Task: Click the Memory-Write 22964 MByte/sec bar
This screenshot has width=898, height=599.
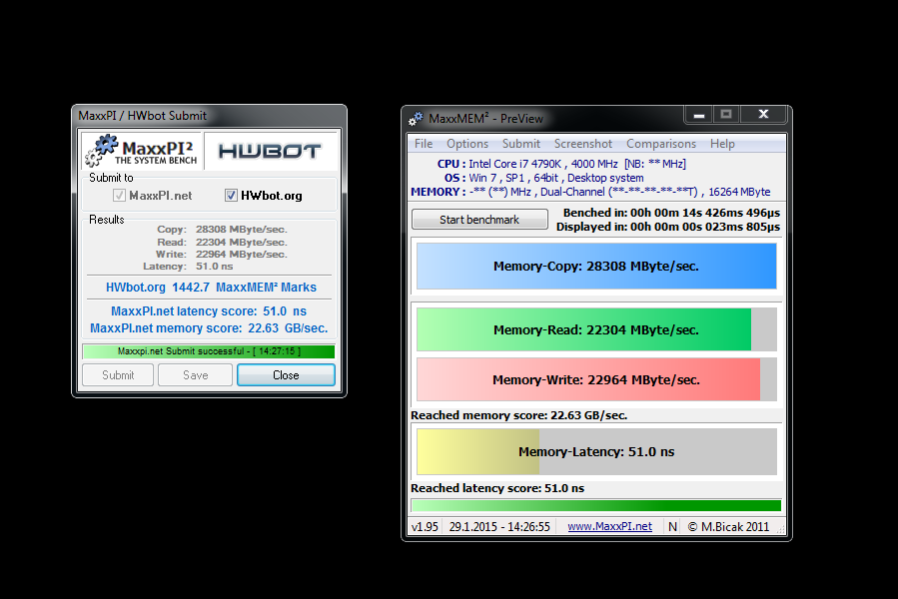Action: click(596, 379)
